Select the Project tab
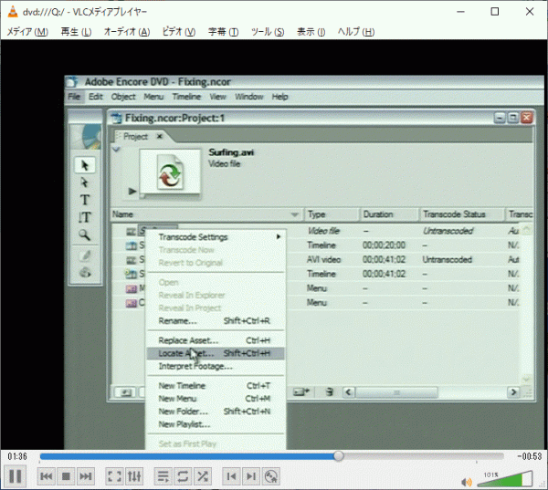Image resolution: width=548 pixels, height=490 pixels. pyautogui.click(x=135, y=137)
